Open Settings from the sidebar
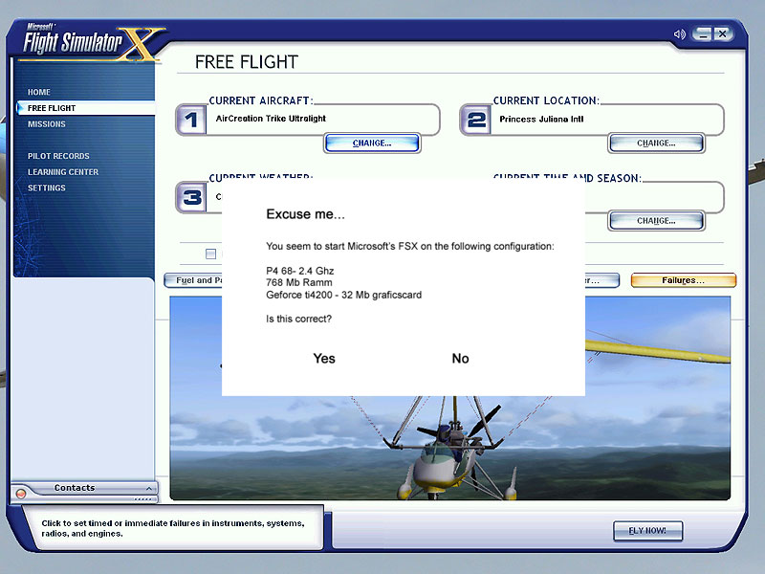This screenshot has height=574, width=765. (x=46, y=188)
